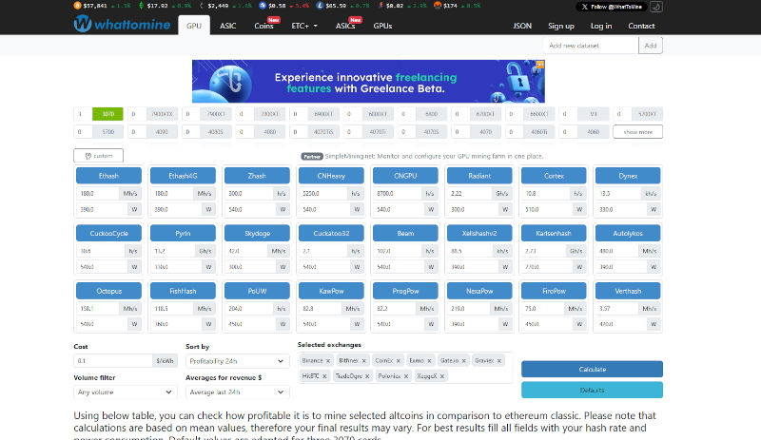Screen dimensions: 761x440
Task: Remove Poloniex exchange tag
Action: pyautogui.click(x=405, y=375)
